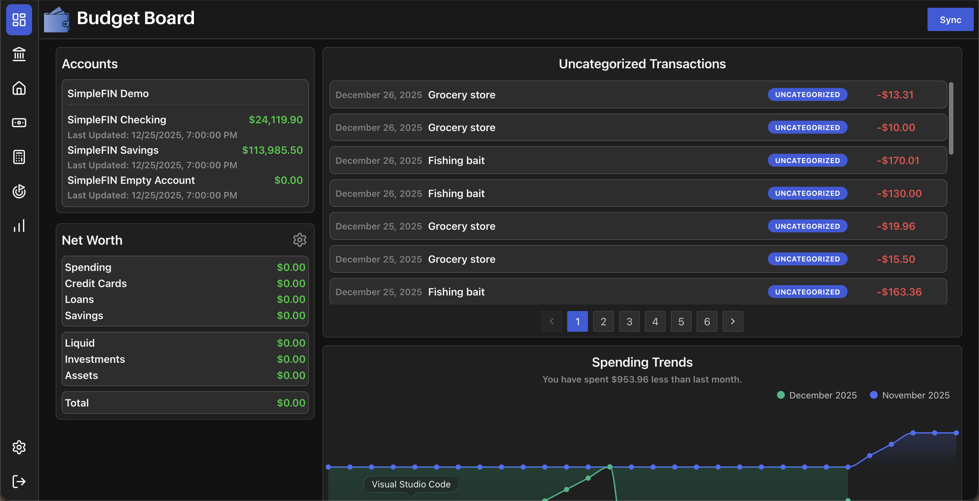Open category dropdown for -$163.36 Fishing bait

pos(807,292)
